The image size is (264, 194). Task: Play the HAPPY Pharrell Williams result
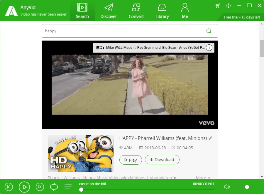pyautogui.click(x=131, y=160)
